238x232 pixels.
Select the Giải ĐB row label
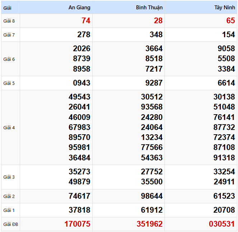point(10,224)
